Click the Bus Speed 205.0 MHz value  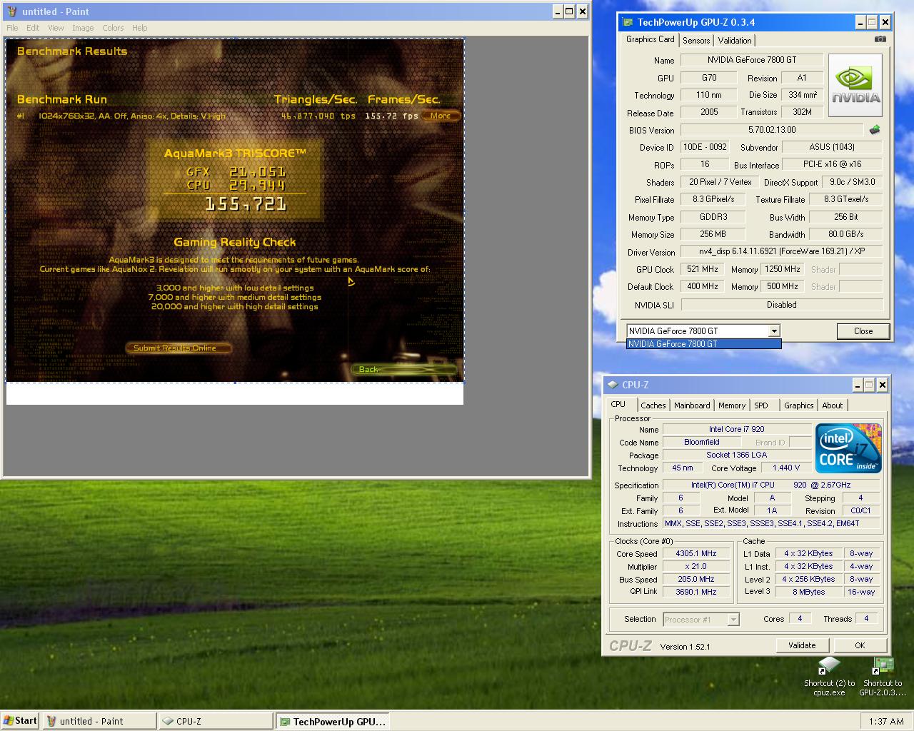[695, 579]
